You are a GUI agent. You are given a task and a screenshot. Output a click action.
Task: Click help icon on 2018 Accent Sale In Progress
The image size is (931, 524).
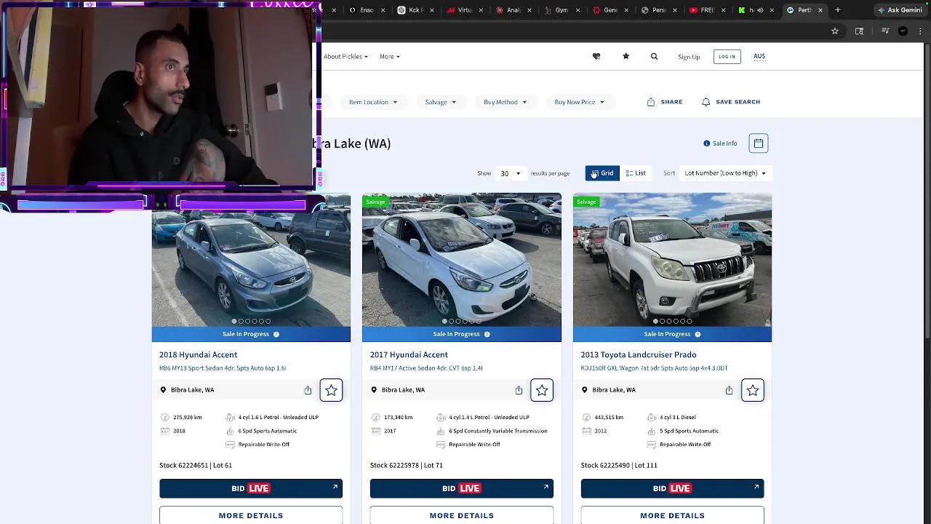[x=276, y=334]
